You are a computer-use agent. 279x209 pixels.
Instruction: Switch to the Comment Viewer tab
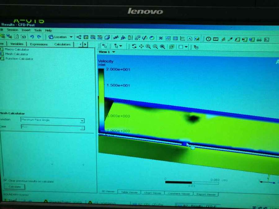pyautogui.click(x=179, y=193)
